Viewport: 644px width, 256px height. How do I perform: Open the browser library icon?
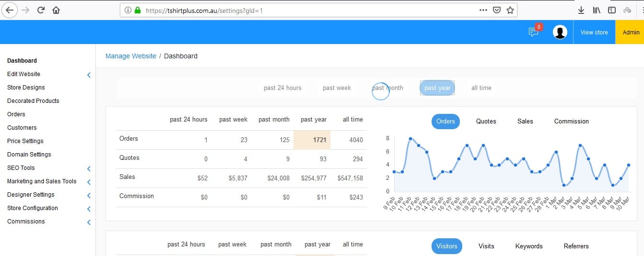pos(597,10)
